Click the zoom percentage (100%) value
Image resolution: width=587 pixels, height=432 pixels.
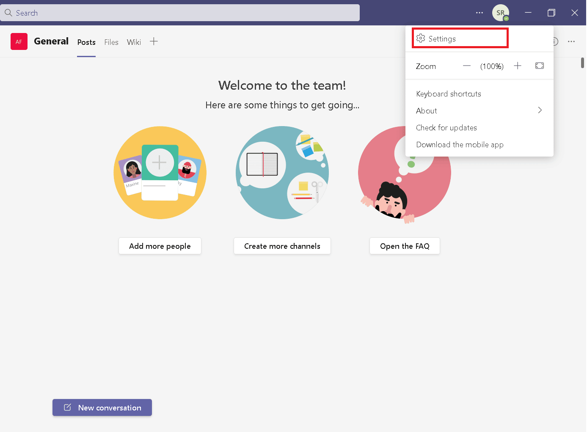click(492, 66)
